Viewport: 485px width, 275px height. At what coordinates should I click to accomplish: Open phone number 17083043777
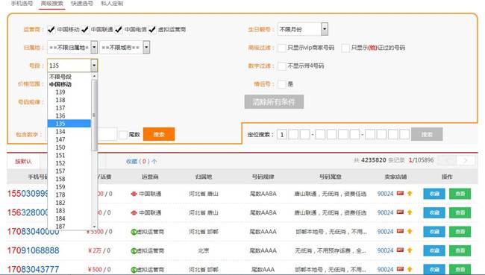33,269
